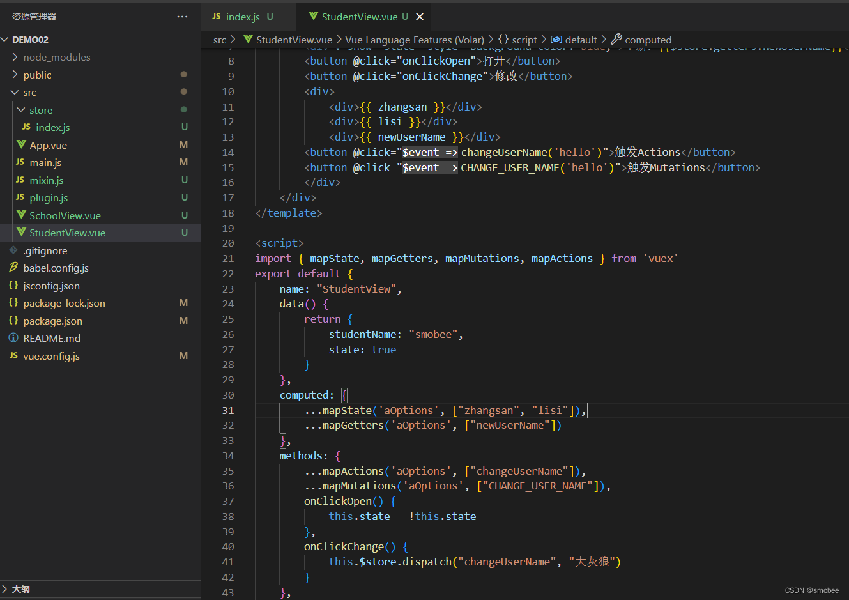Close the StudentView.vue editor tab
Viewport: 849px width, 600px height.
pyautogui.click(x=420, y=17)
